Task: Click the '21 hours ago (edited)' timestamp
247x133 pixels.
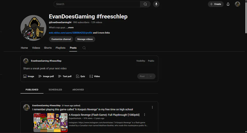Action: (x=71, y=105)
